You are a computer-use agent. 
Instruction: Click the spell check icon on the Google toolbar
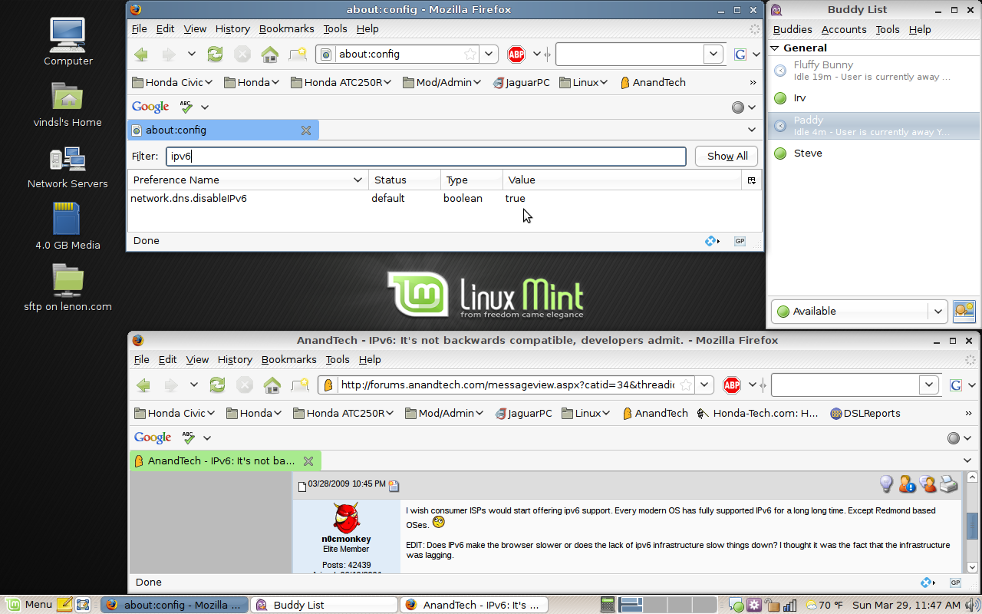coord(186,107)
